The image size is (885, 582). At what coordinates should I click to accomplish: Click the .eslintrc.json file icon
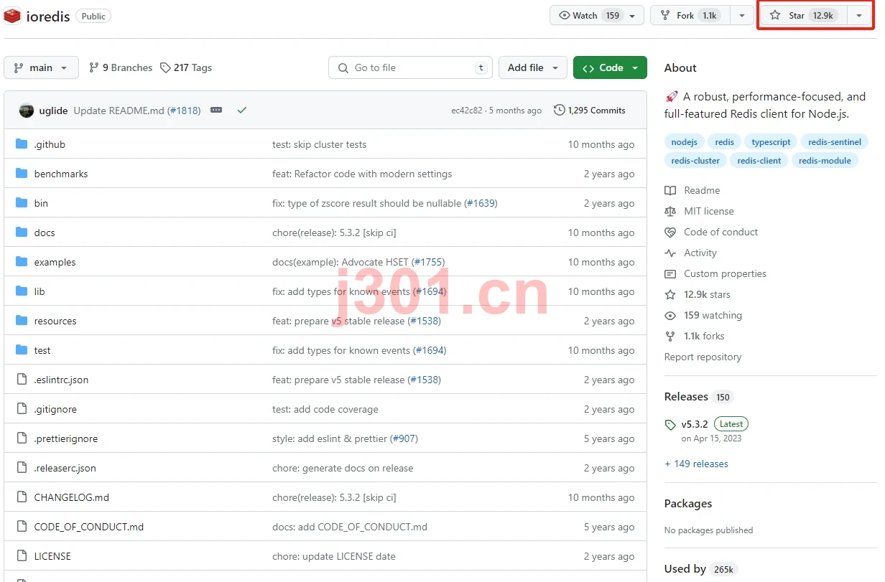click(22, 380)
